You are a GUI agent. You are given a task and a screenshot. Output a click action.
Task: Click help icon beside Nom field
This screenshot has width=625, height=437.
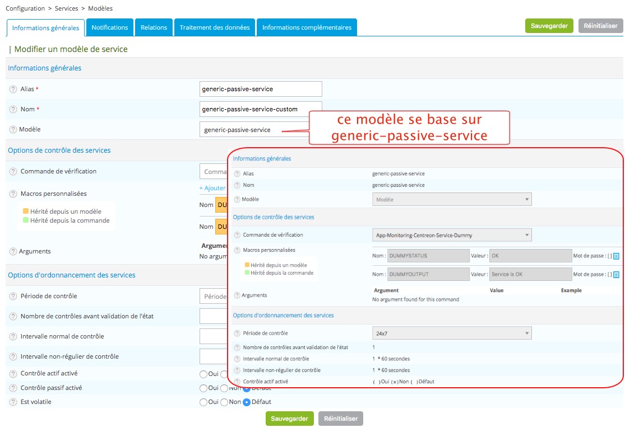[13, 109]
